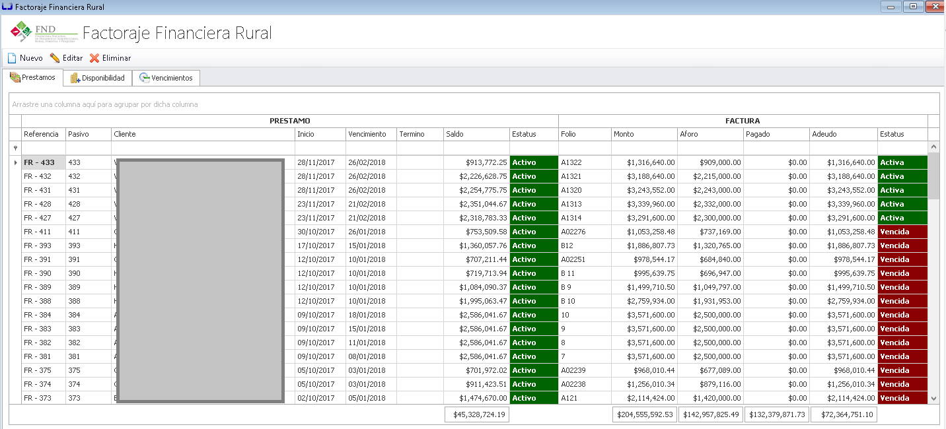Click the PRESTAMO band header
This screenshot has height=429, width=946.
(x=290, y=121)
